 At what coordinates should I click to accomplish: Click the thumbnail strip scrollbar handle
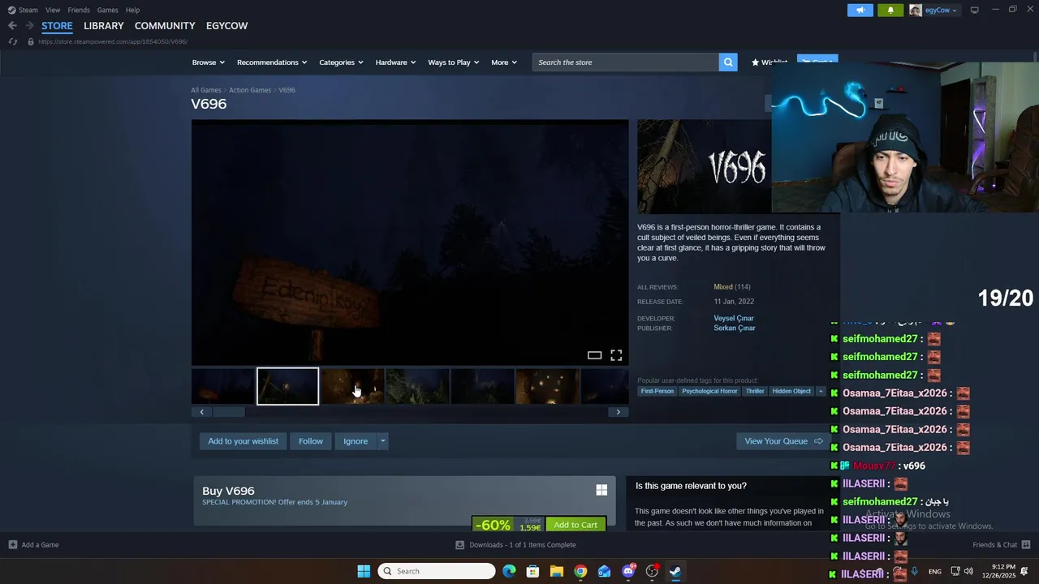[x=228, y=412]
